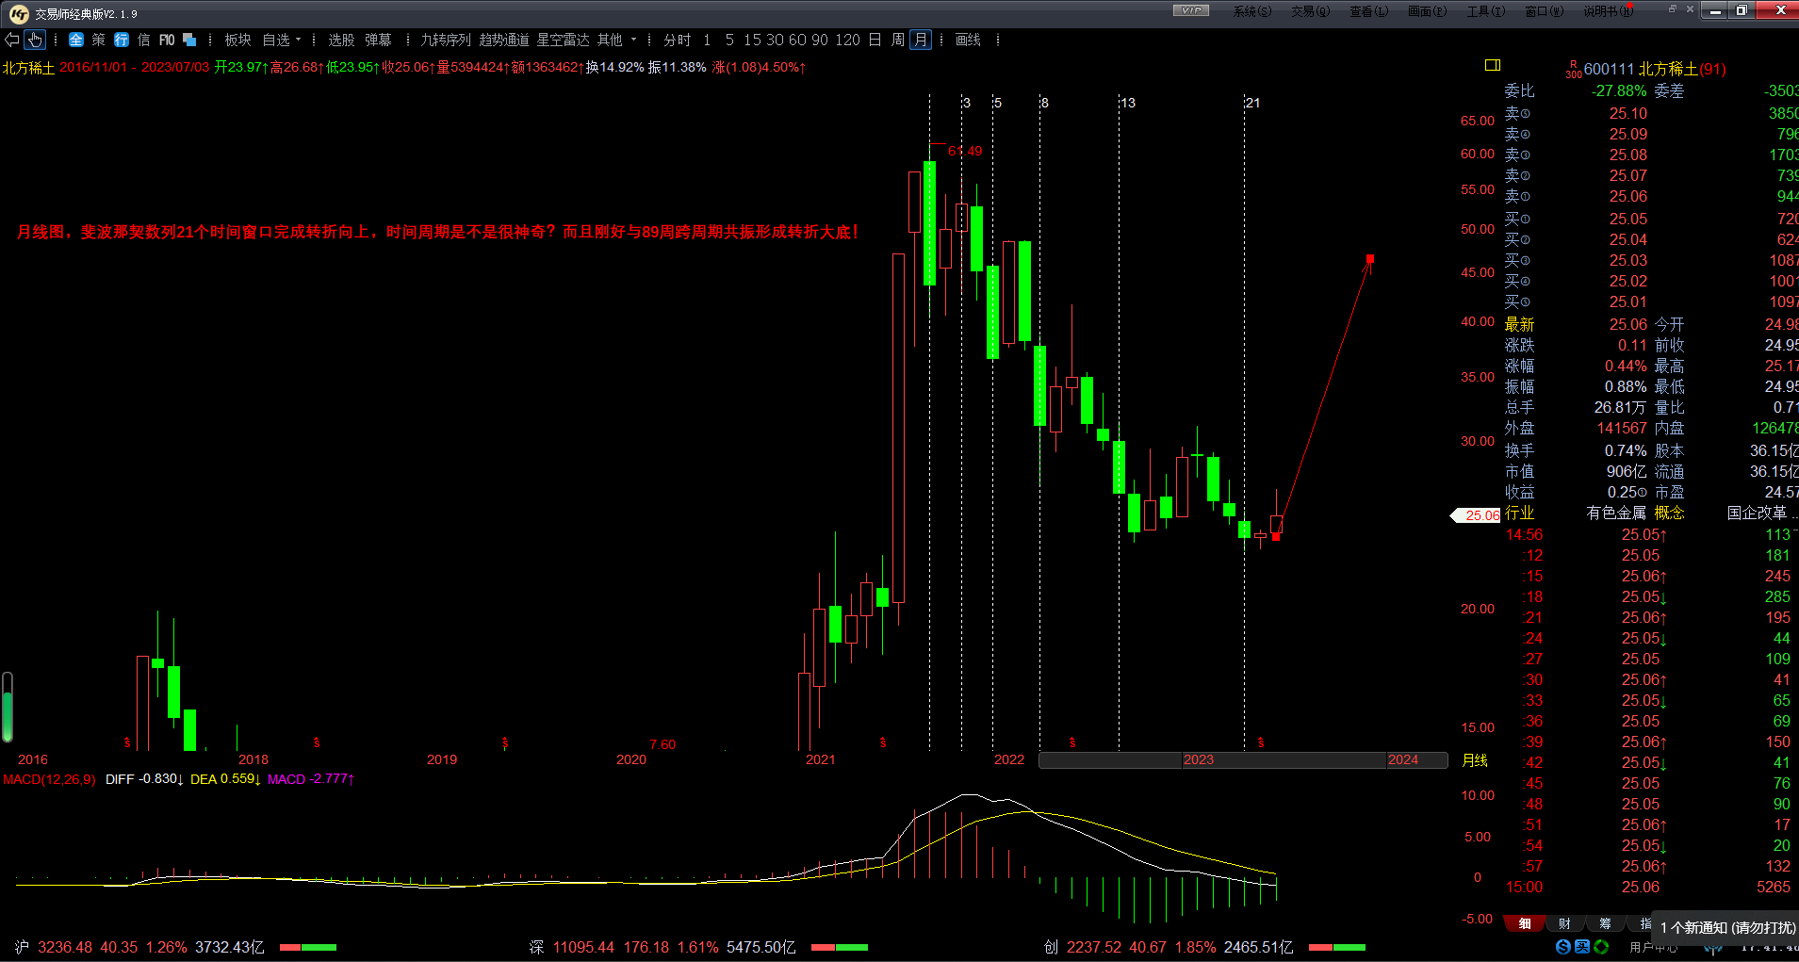Click the 弹幕 button

pyautogui.click(x=378, y=40)
